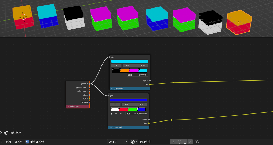The height and width of the screenshot is (145, 273).
Task: Click Pos 0.764 field on cyan Color Ramp
Action: (x=136, y=66)
